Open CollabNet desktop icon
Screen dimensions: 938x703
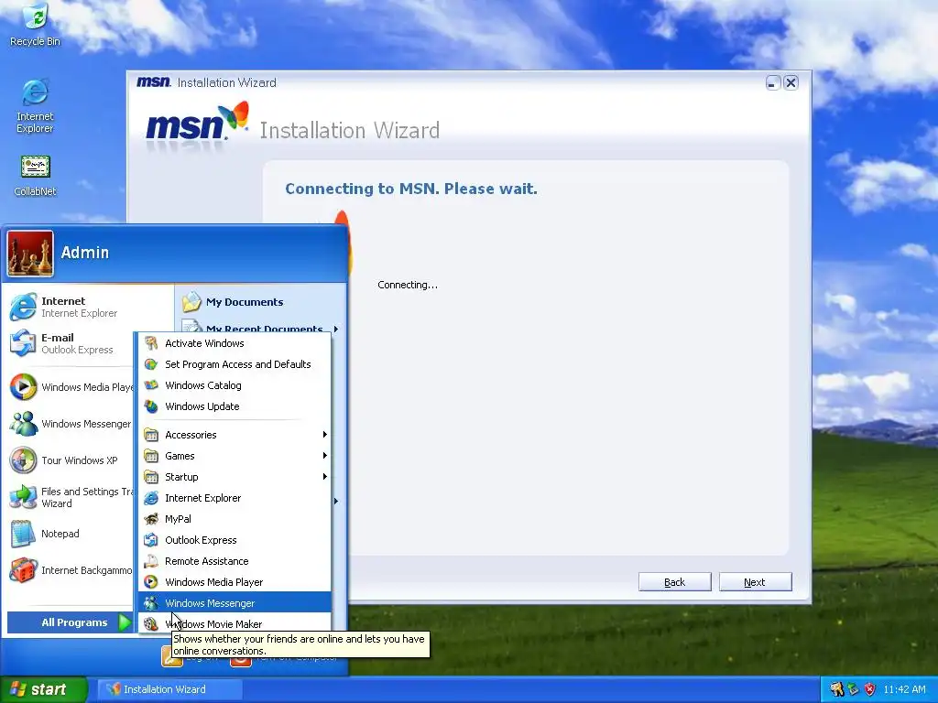35,176
